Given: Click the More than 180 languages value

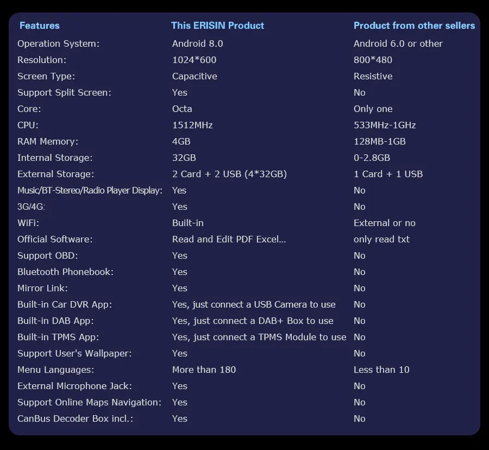Looking at the screenshot, I should tap(204, 370).
